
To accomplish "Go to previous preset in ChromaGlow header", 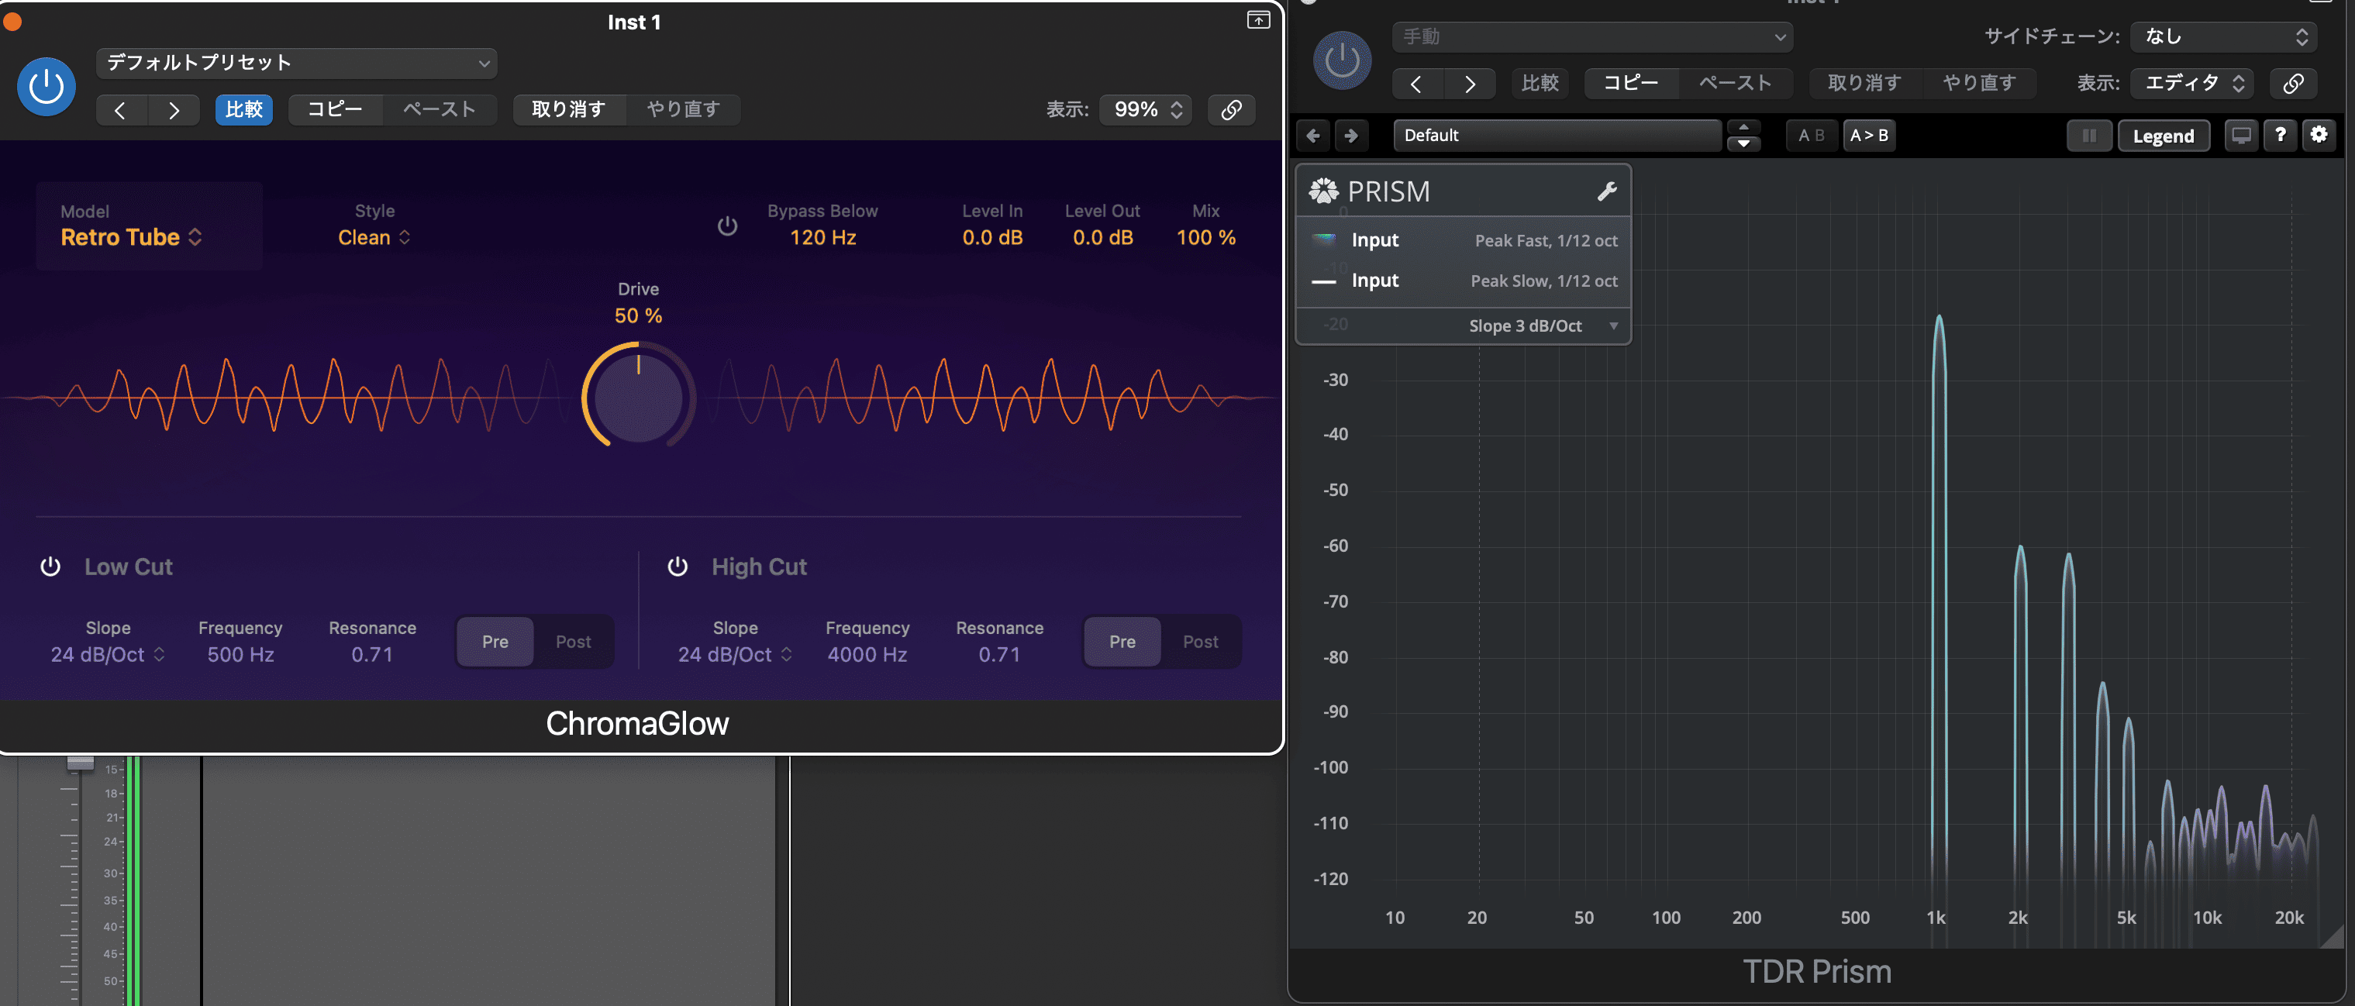I will (121, 109).
